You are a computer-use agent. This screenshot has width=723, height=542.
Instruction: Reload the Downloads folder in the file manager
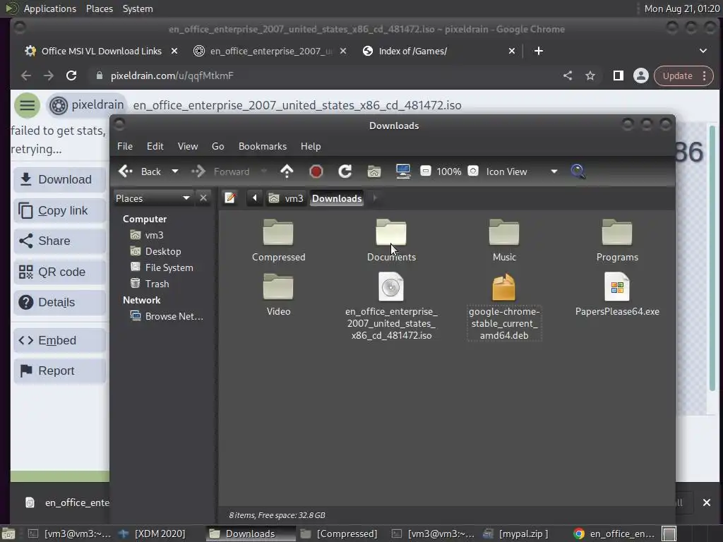point(345,171)
